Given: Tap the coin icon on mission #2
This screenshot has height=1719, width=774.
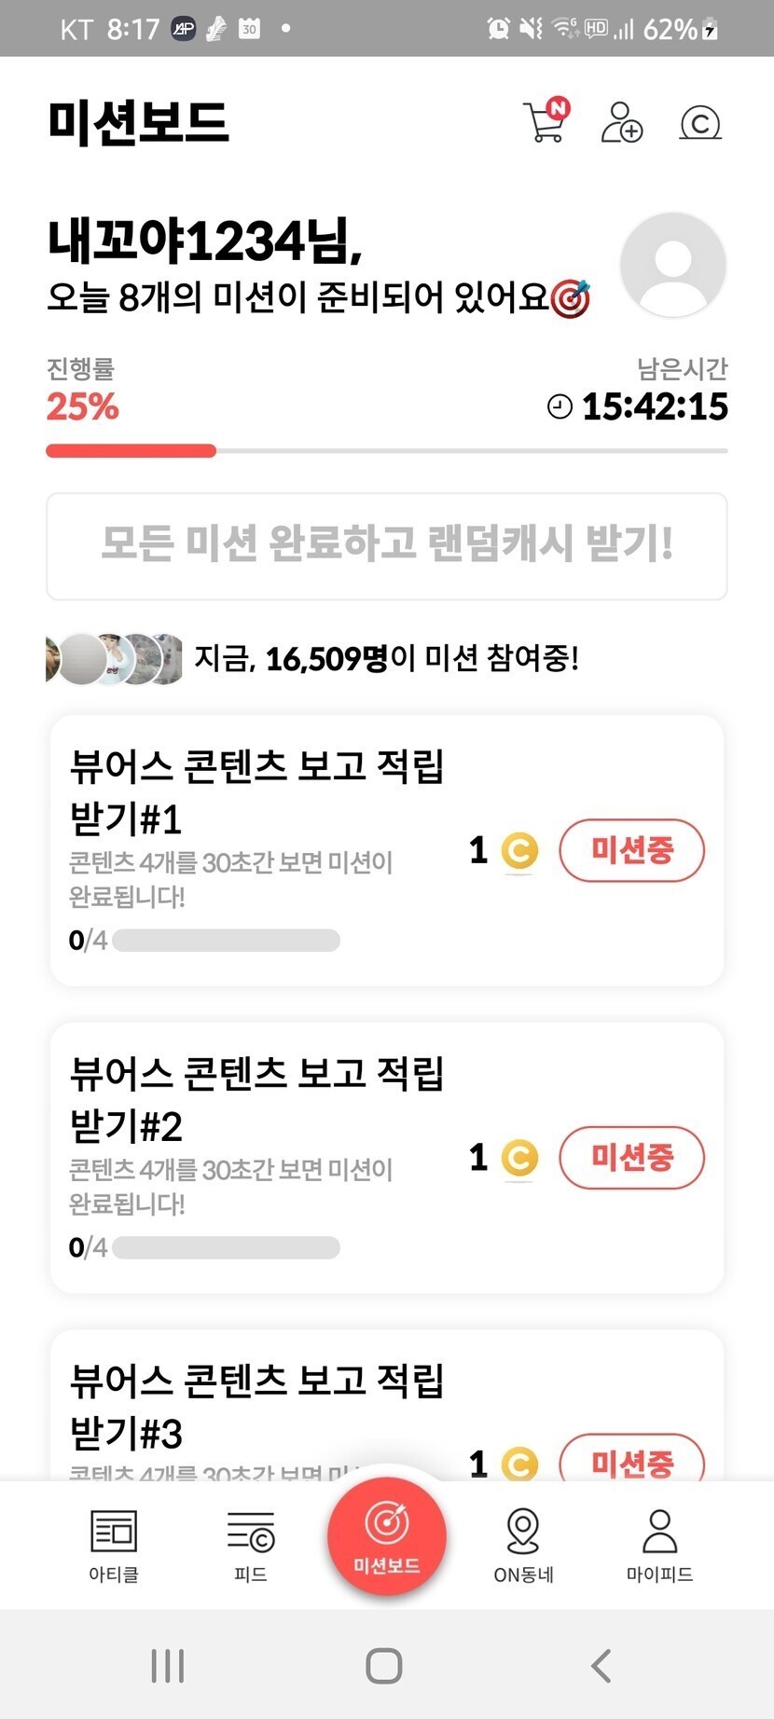Looking at the screenshot, I should (x=519, y=1158).
